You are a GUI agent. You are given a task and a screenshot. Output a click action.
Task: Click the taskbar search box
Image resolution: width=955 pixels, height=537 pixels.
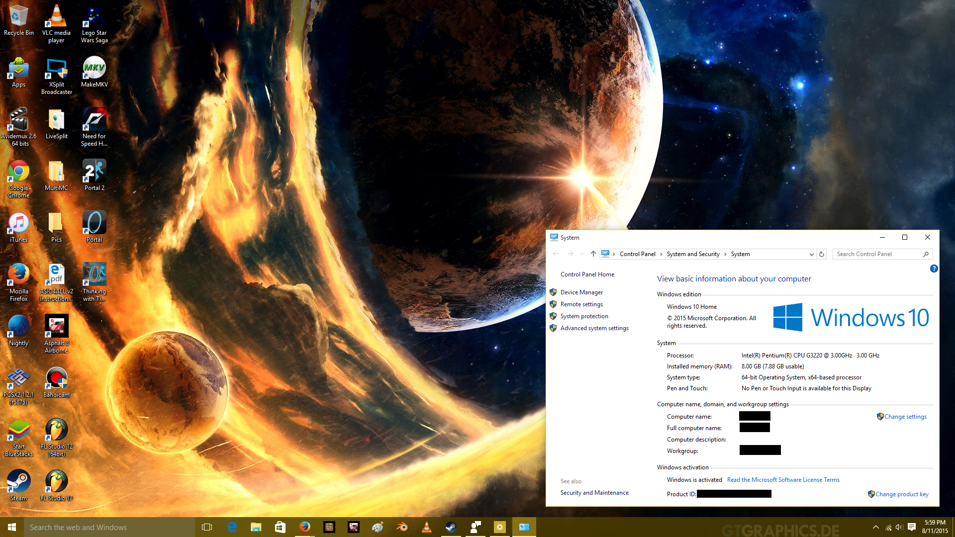109,527
